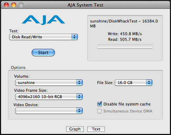
Task: Click the arrows on Video Frame Size dropdown
Action: pos(80,97)
